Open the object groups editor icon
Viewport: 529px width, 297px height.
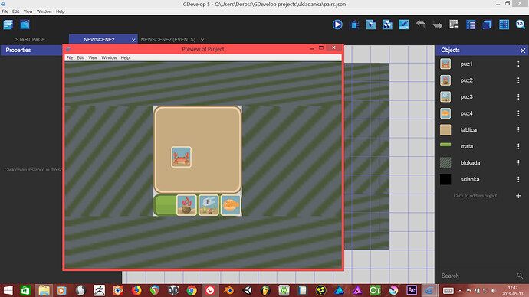(387, 24)
